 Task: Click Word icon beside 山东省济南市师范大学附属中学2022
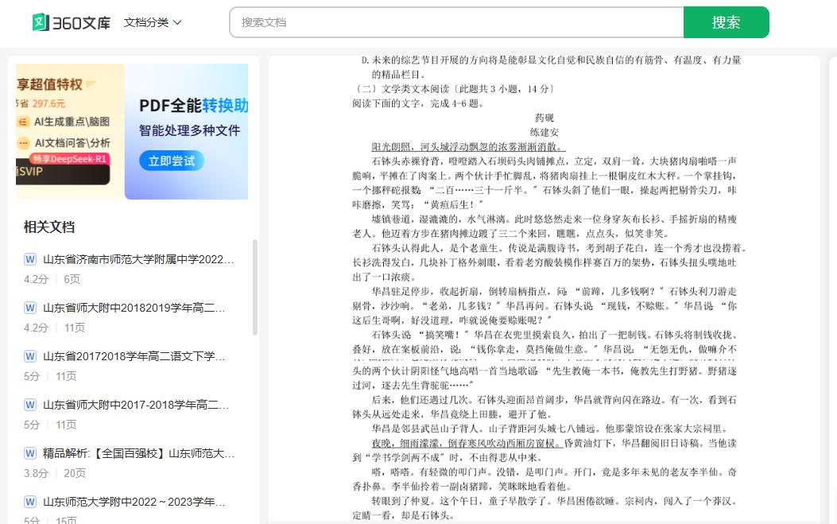[x=30, y=259]
